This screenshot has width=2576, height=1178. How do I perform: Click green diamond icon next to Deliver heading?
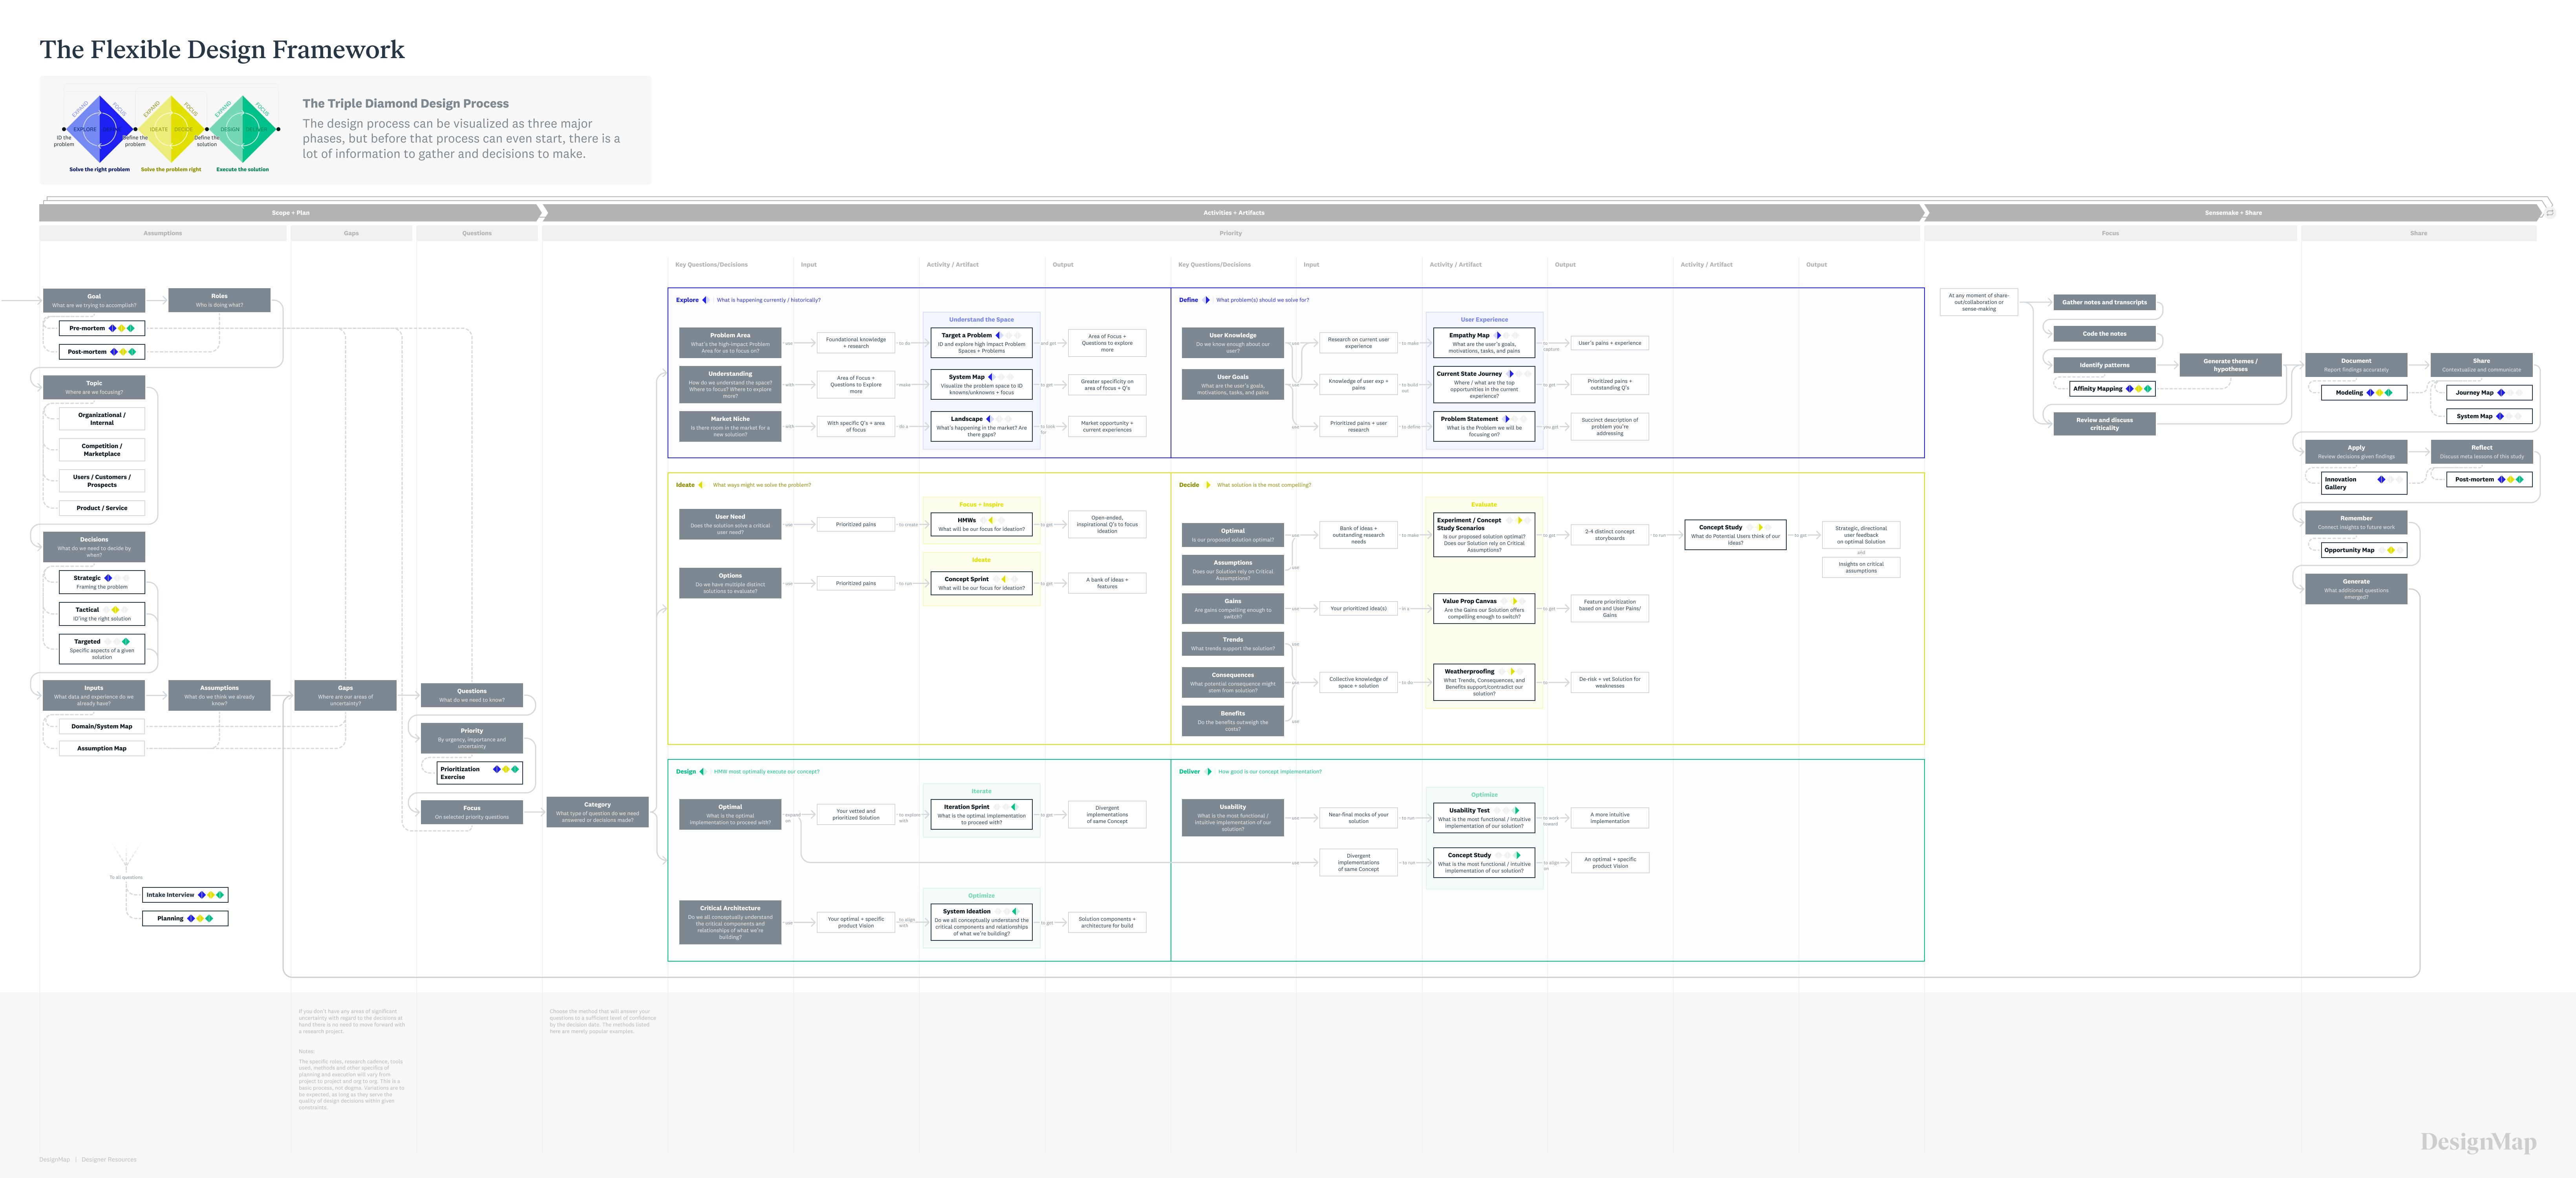point(1208,771)
